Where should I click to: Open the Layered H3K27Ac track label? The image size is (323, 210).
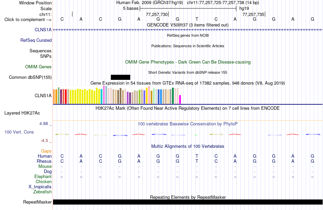tap(22, 113)
